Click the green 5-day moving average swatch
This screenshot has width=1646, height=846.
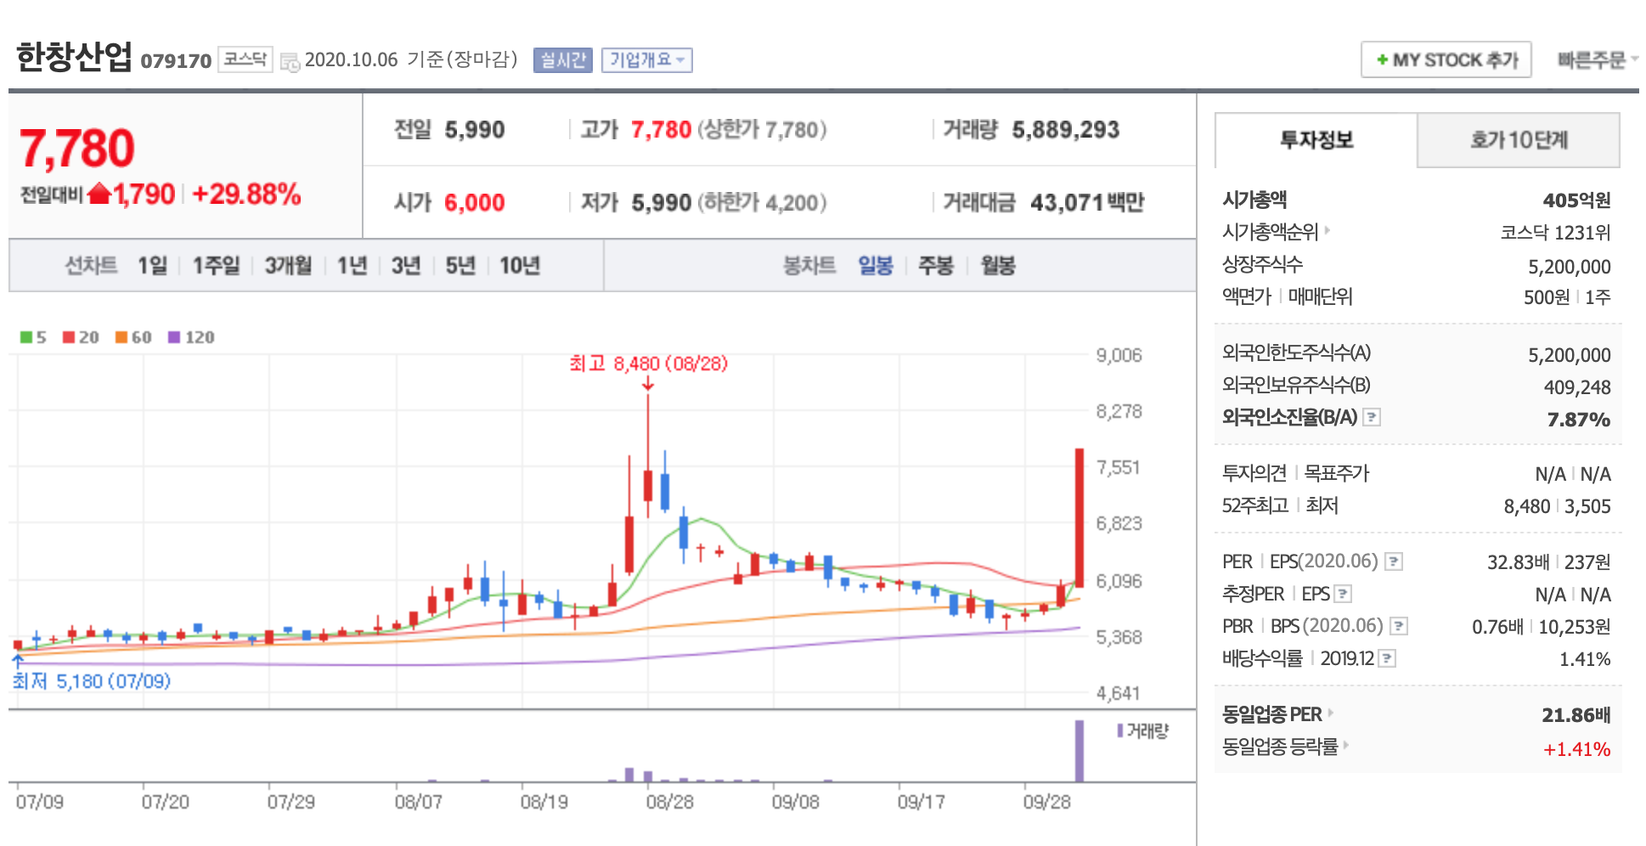click(x=26, y=337)
